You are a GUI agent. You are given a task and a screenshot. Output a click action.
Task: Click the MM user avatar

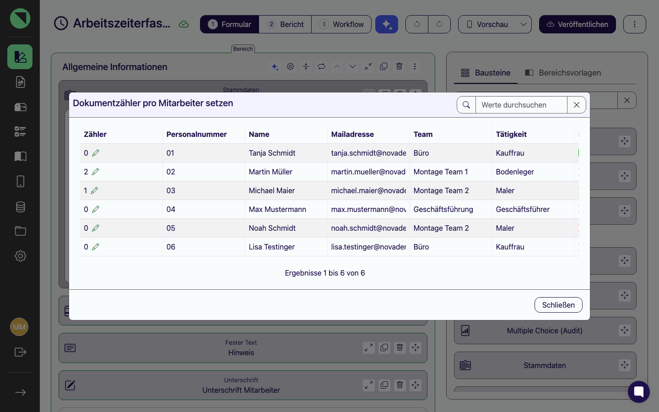(x=19, y=327)
